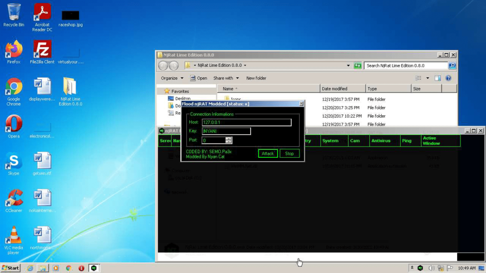This screenshot has height=273, width=486.
Task: Click the Attack button in flood dialog
Action: pyautogui.click(x=268, y=154)
